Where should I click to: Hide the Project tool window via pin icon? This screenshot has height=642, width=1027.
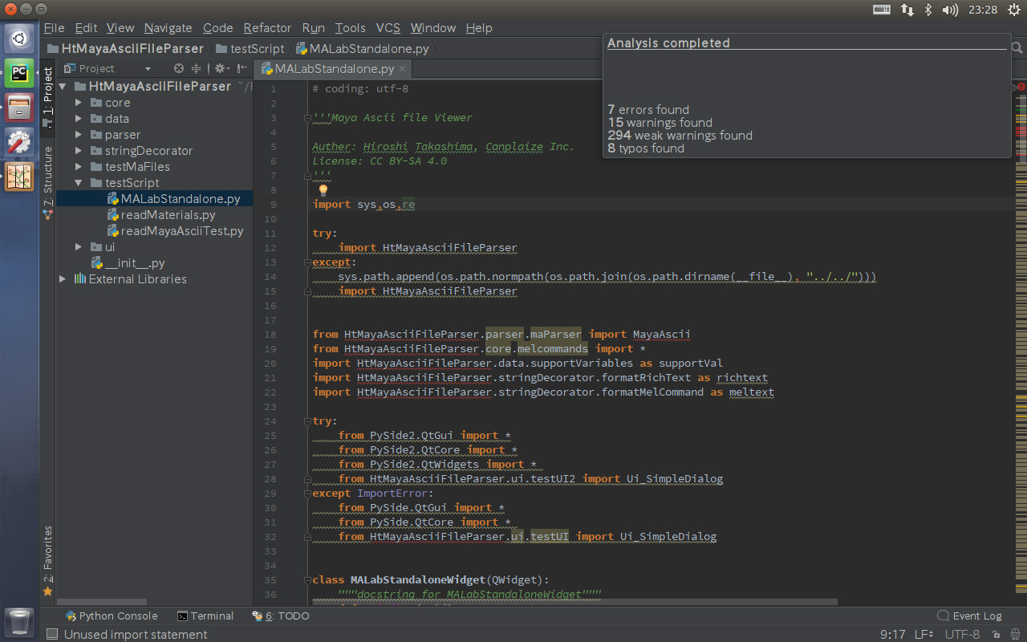tap(242, 69)
